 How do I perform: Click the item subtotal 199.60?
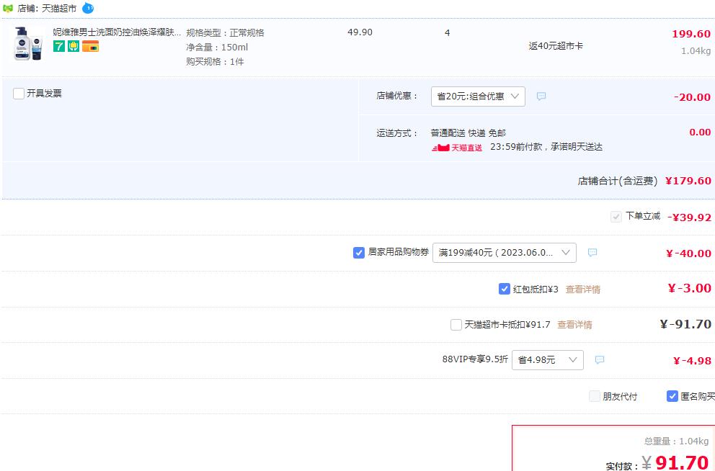690,34
